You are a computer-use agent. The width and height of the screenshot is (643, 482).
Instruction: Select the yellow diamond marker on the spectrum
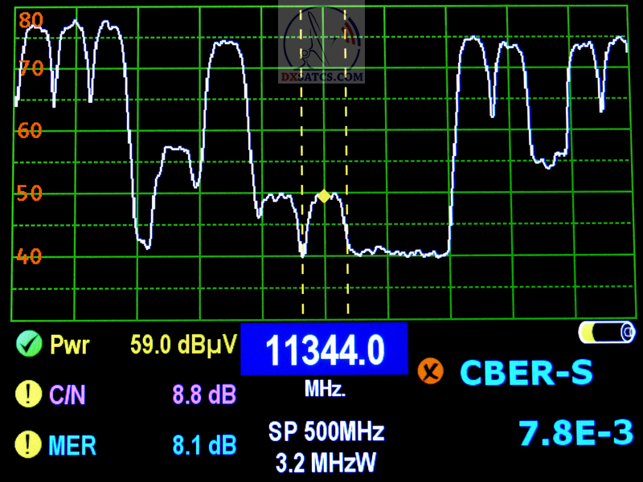pyautogui.click(x=323, y=196)
